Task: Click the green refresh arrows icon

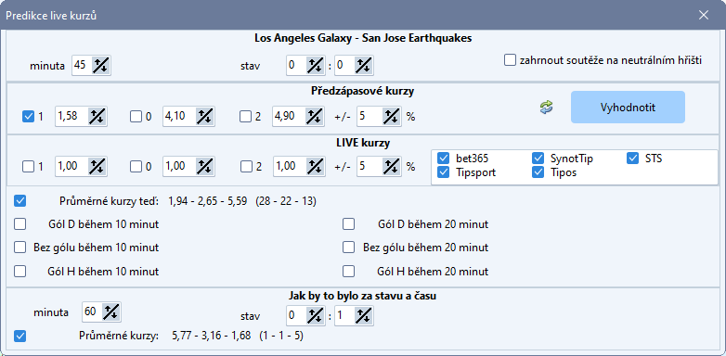Action: [546, 108]
